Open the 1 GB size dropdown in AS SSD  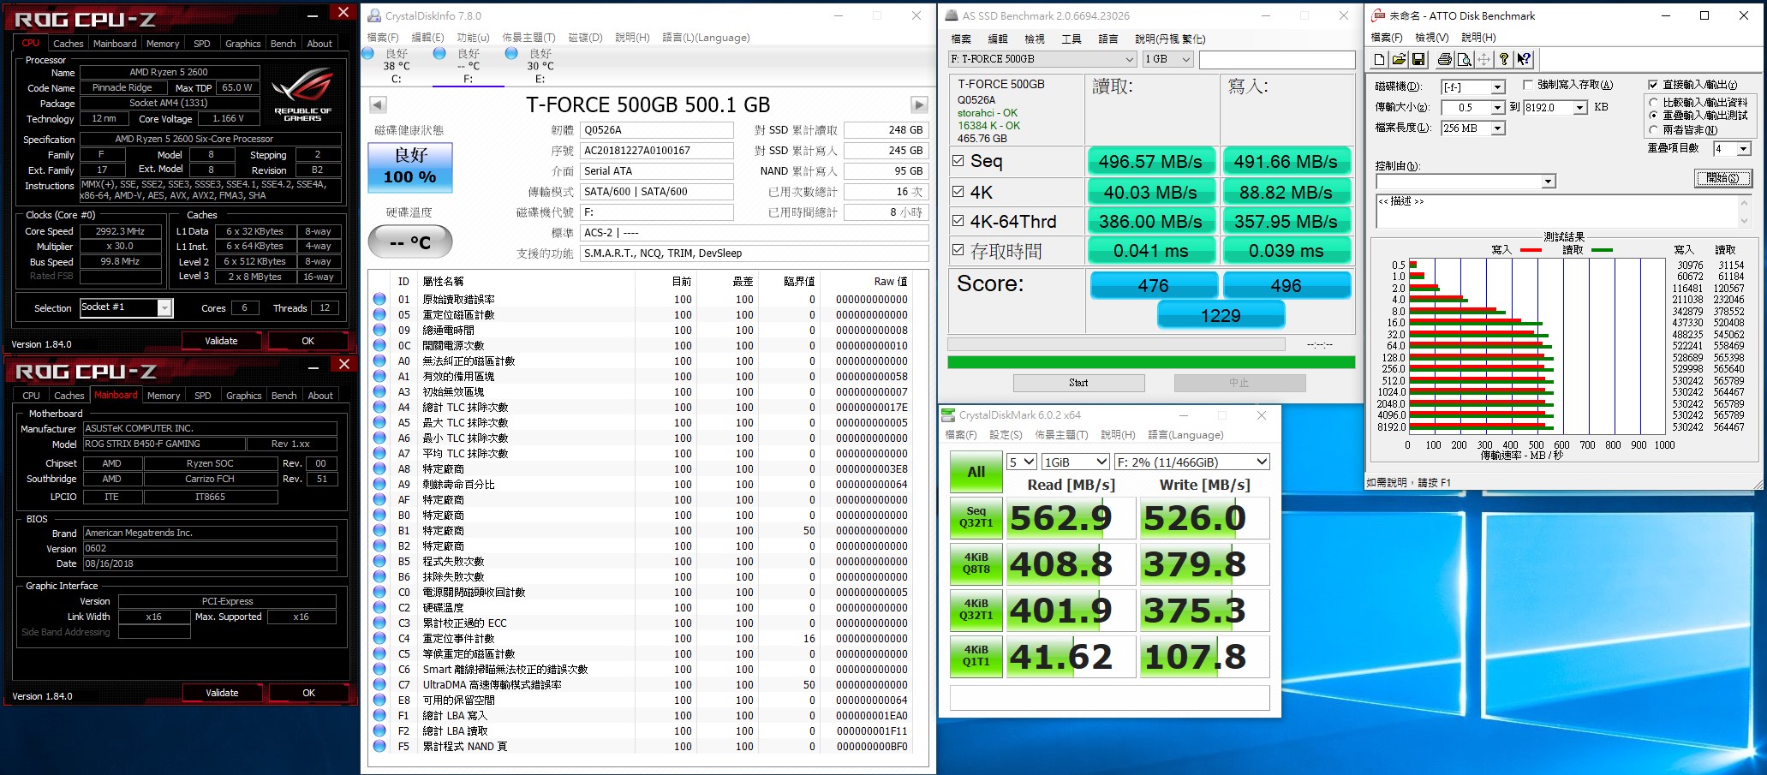(1168, 59)
